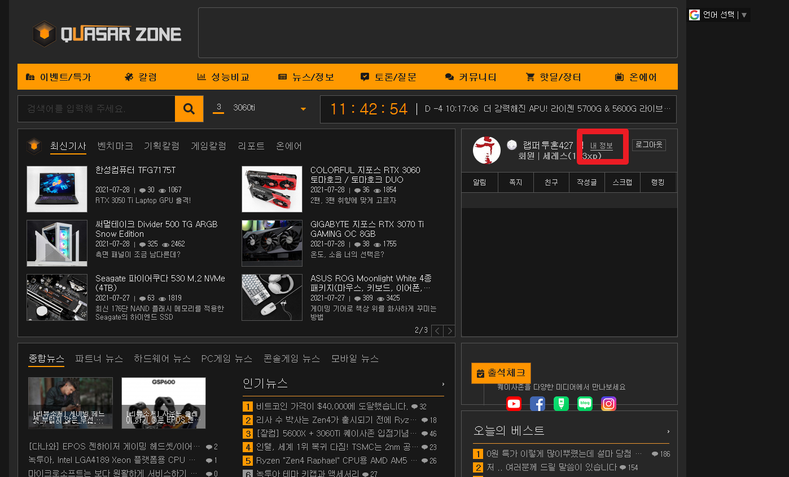This screenshot has height=477, width=789.
Task: Open 친구 user tab
Action: 551,183
